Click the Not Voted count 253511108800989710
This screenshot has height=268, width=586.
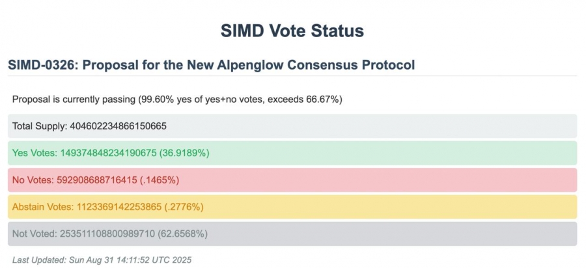[107, 234]
